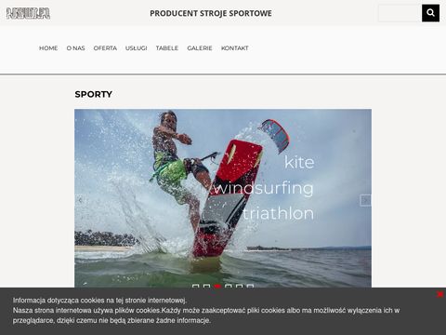The width and height of the screenshot is (446, 335).
Task: Expand the USŁUGI menu
Action: point(137,48)
